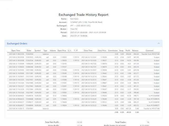Select order number 13362954
Image resolution: width=169 pixels, height=126 pixels.
29,54
